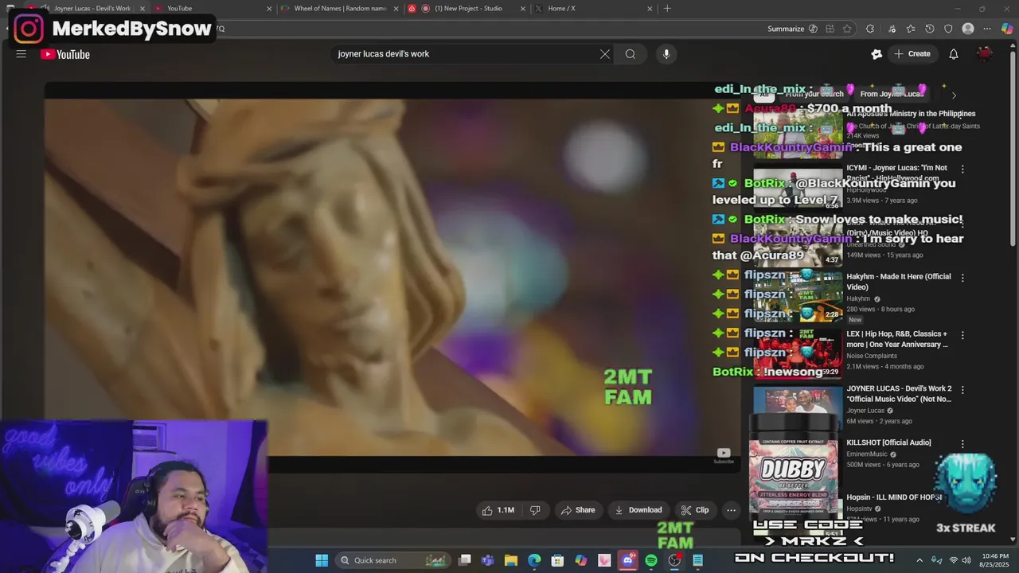Open browser extensions puzzle icon

pyautogui.click(x=870, y=29)
